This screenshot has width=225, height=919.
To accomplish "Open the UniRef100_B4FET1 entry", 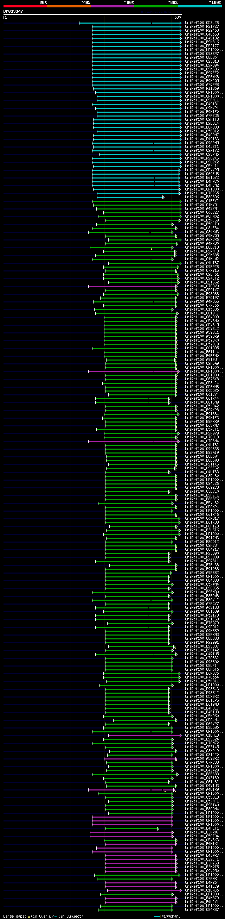I will pyautogui.click(x=202, y=829).
